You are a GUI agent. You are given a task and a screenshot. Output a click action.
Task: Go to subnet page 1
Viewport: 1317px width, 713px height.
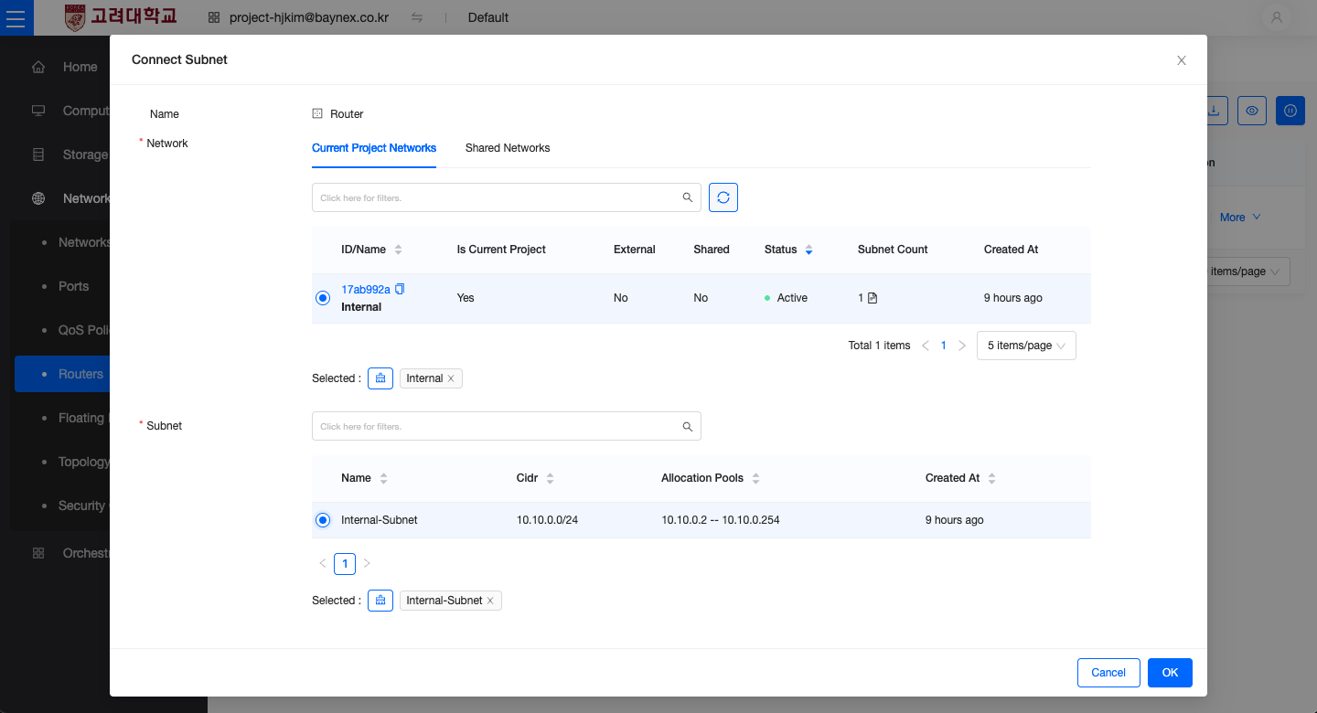[345, 564]
